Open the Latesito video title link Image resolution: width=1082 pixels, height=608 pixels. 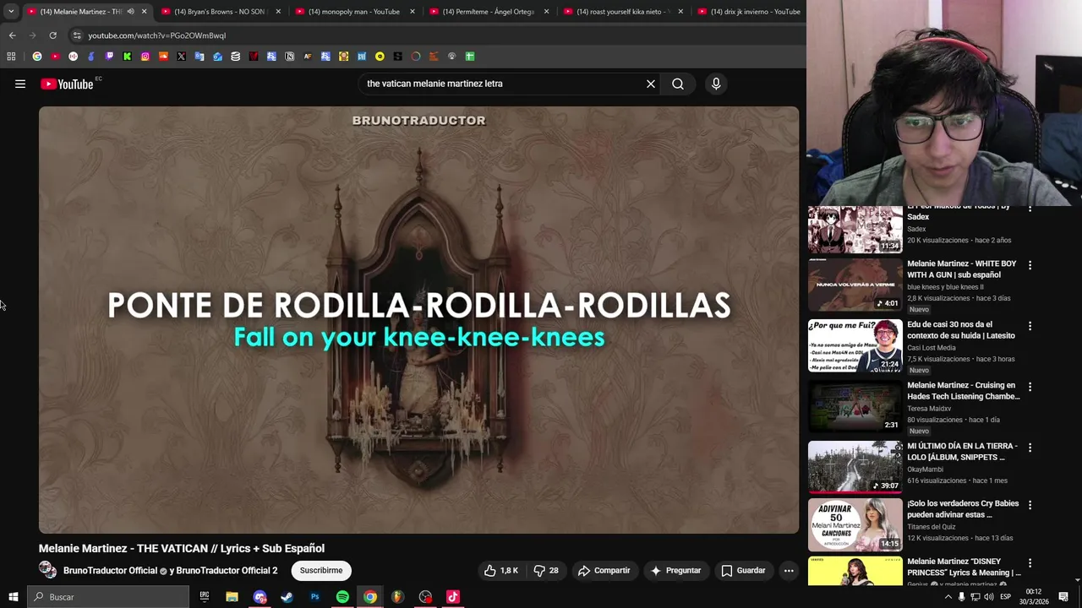click(x=961, y=330)
